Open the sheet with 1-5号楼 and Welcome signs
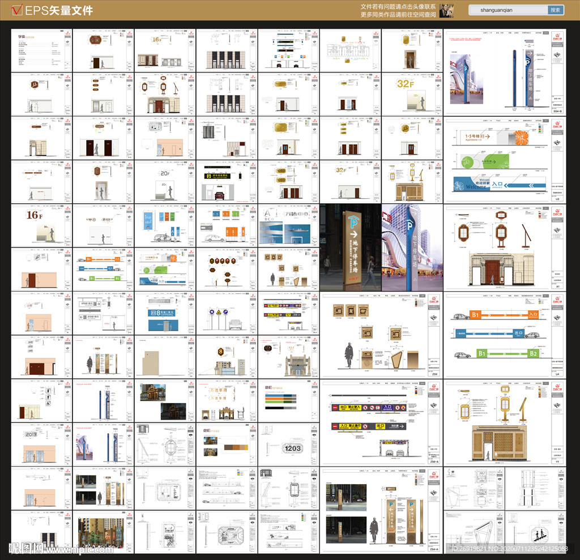Image resolution: width=580 pixels, height=560 pixels. 505,160
